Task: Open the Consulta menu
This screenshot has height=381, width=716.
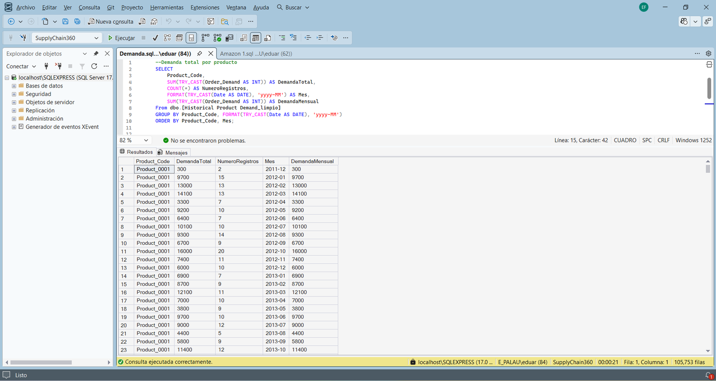Action: (89, 8)
